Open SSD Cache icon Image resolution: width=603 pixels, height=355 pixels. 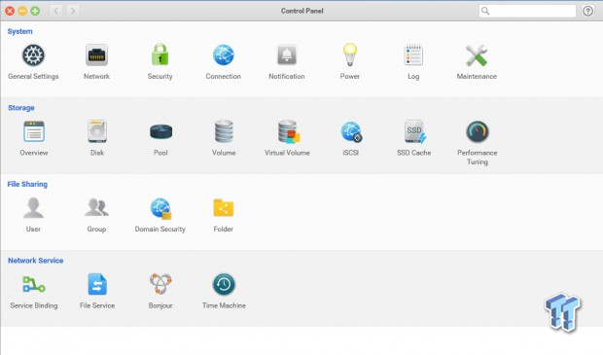point(414,131)
